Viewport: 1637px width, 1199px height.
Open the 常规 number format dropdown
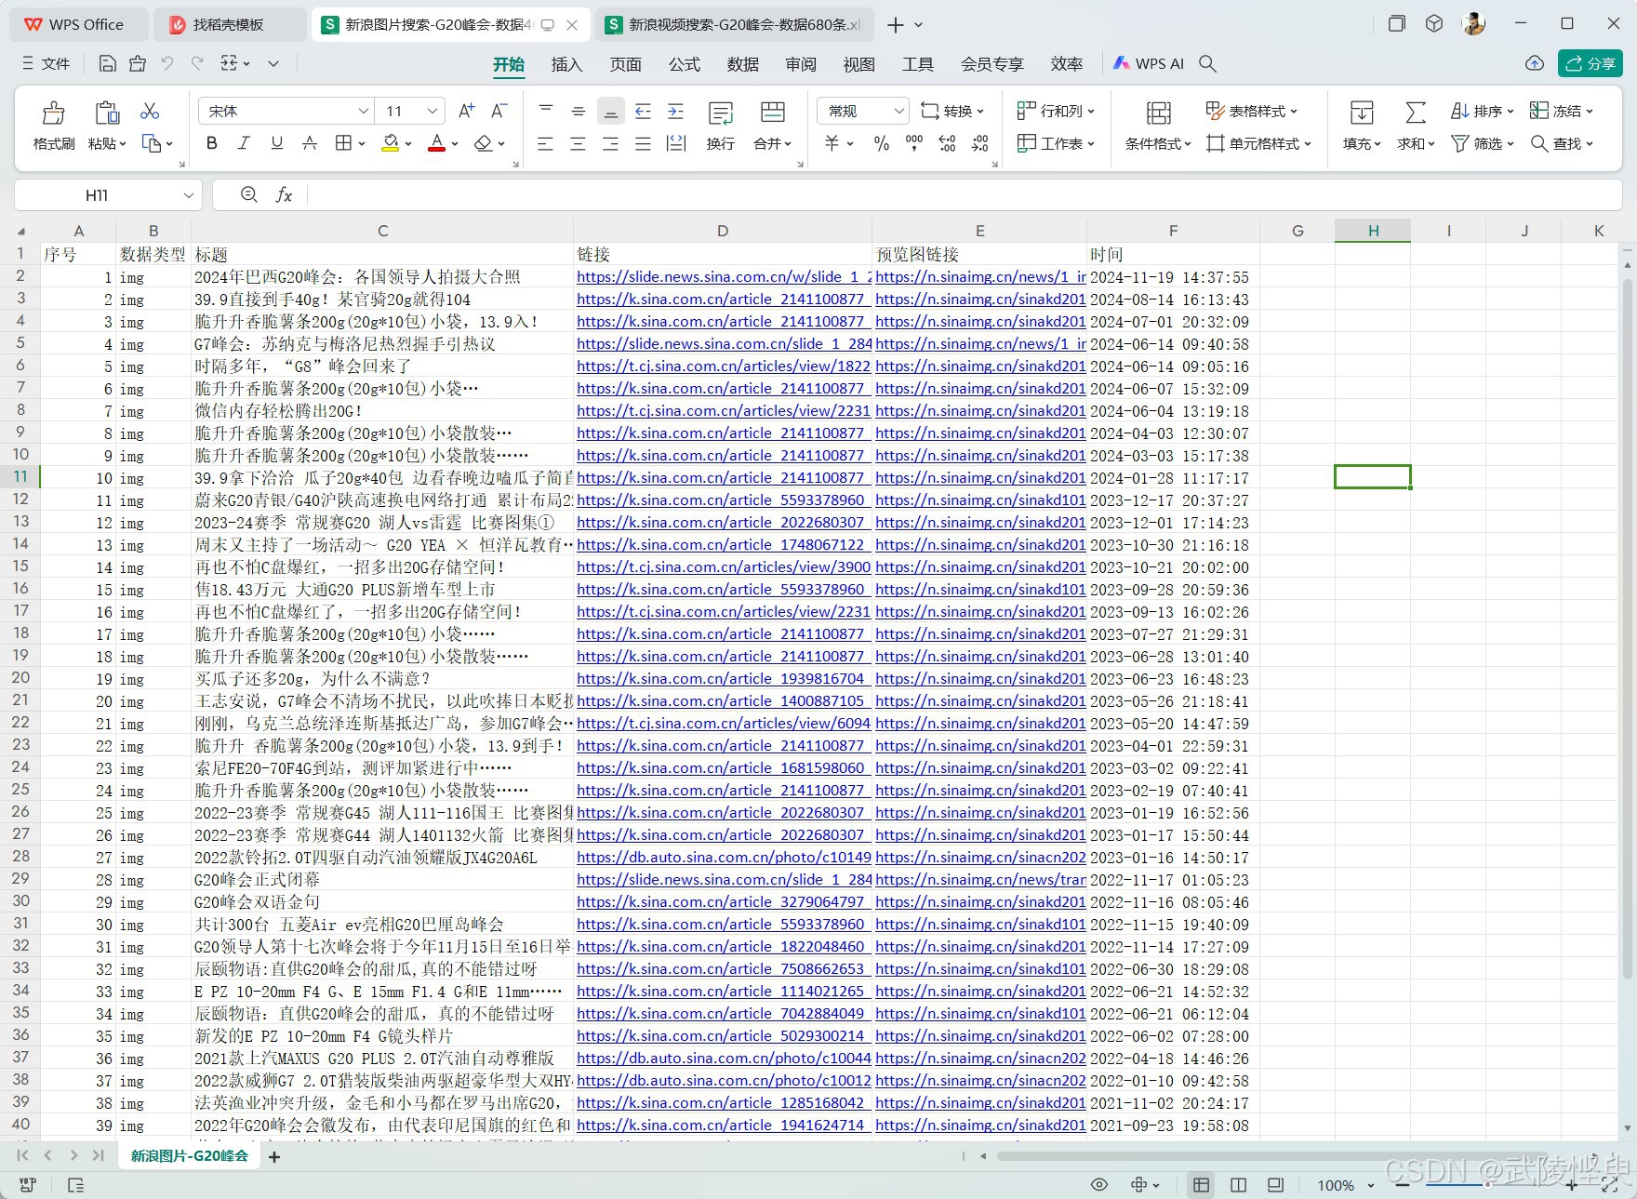click(x=898, y=111)
